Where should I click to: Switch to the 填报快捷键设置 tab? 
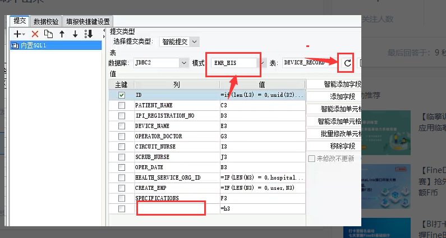88,21
